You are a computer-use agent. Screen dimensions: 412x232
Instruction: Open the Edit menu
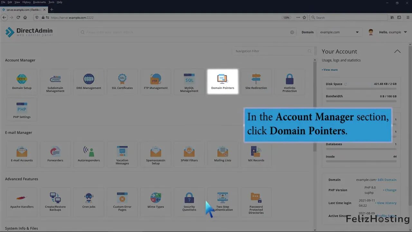pos(10,2)
